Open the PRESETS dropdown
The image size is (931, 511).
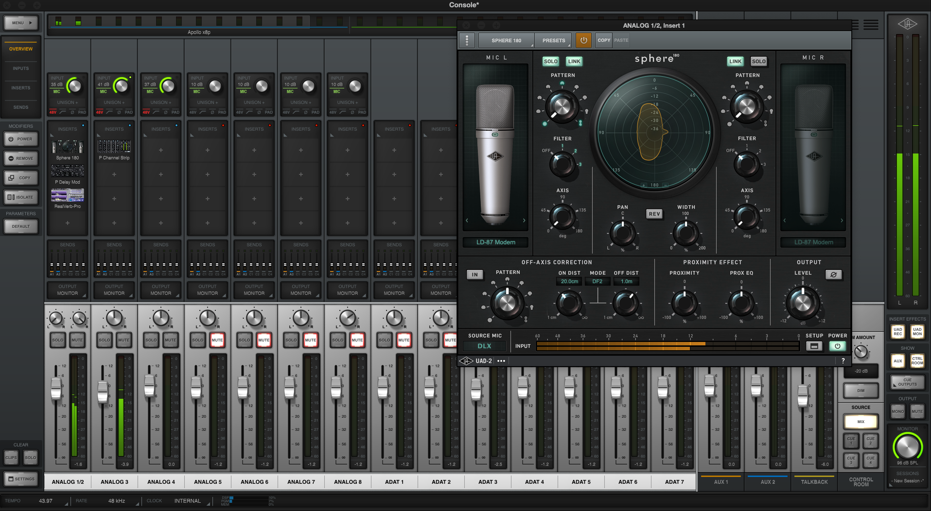pyautogui.click(x=554, y=40)
